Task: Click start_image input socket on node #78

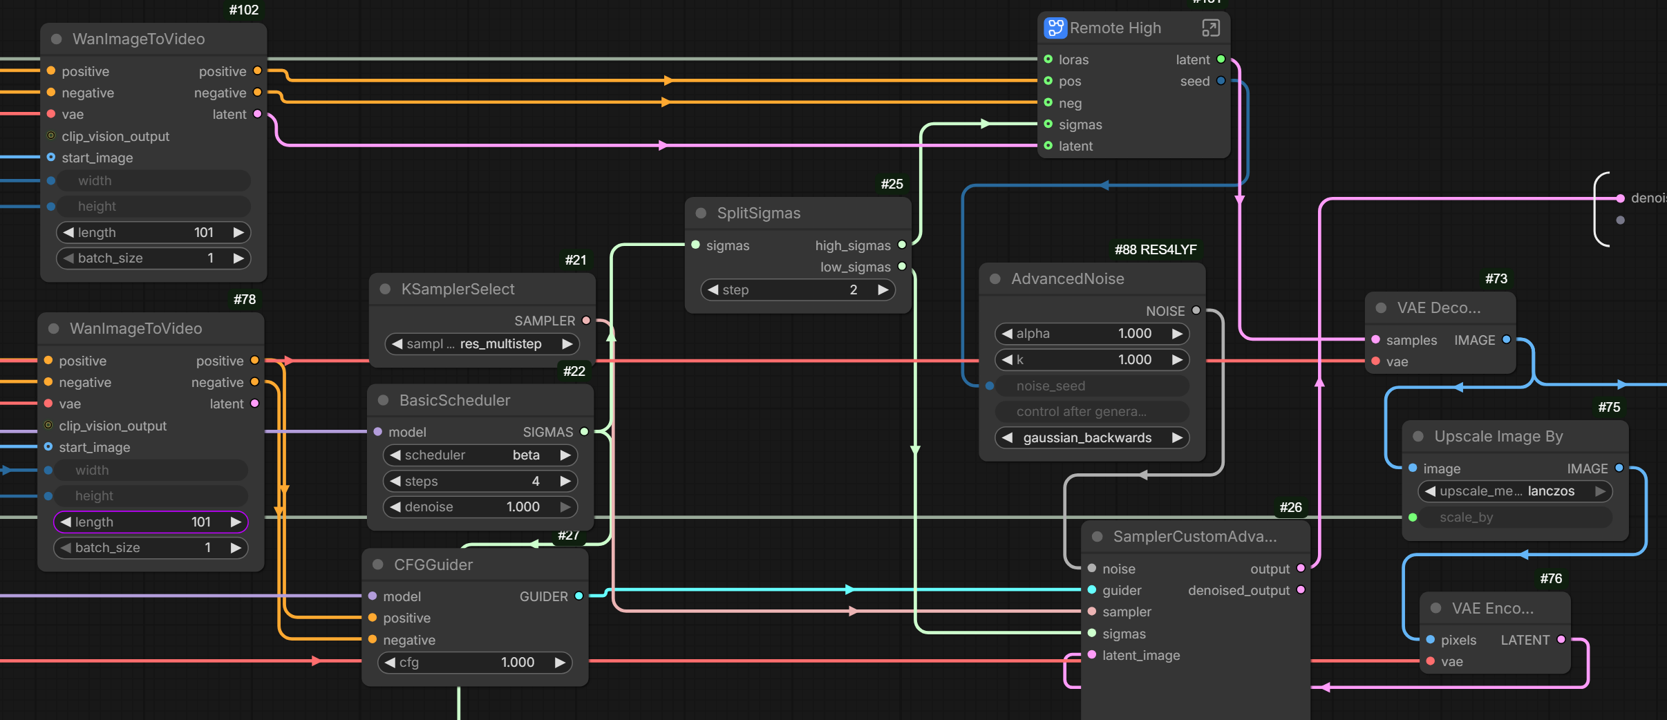Action: pos(48,447)
